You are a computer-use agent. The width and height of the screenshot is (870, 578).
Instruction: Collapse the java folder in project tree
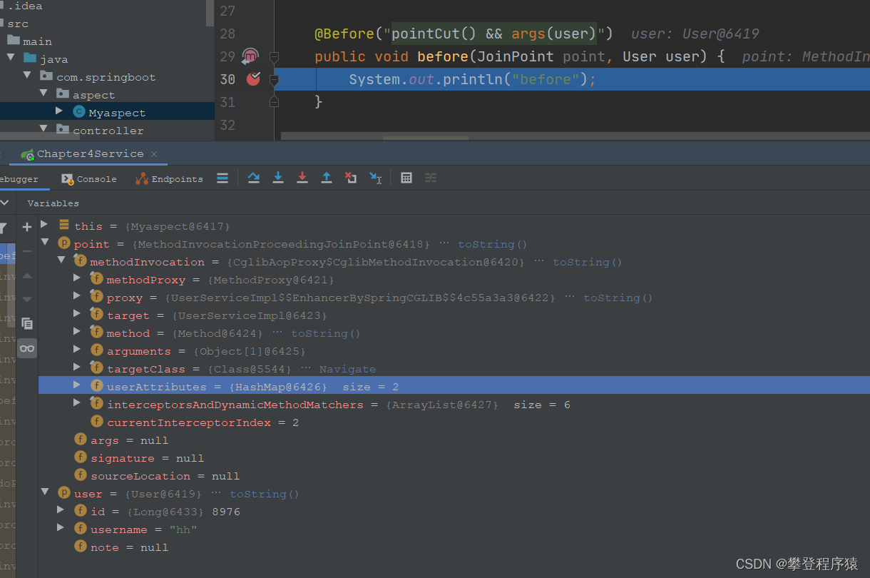11,58
